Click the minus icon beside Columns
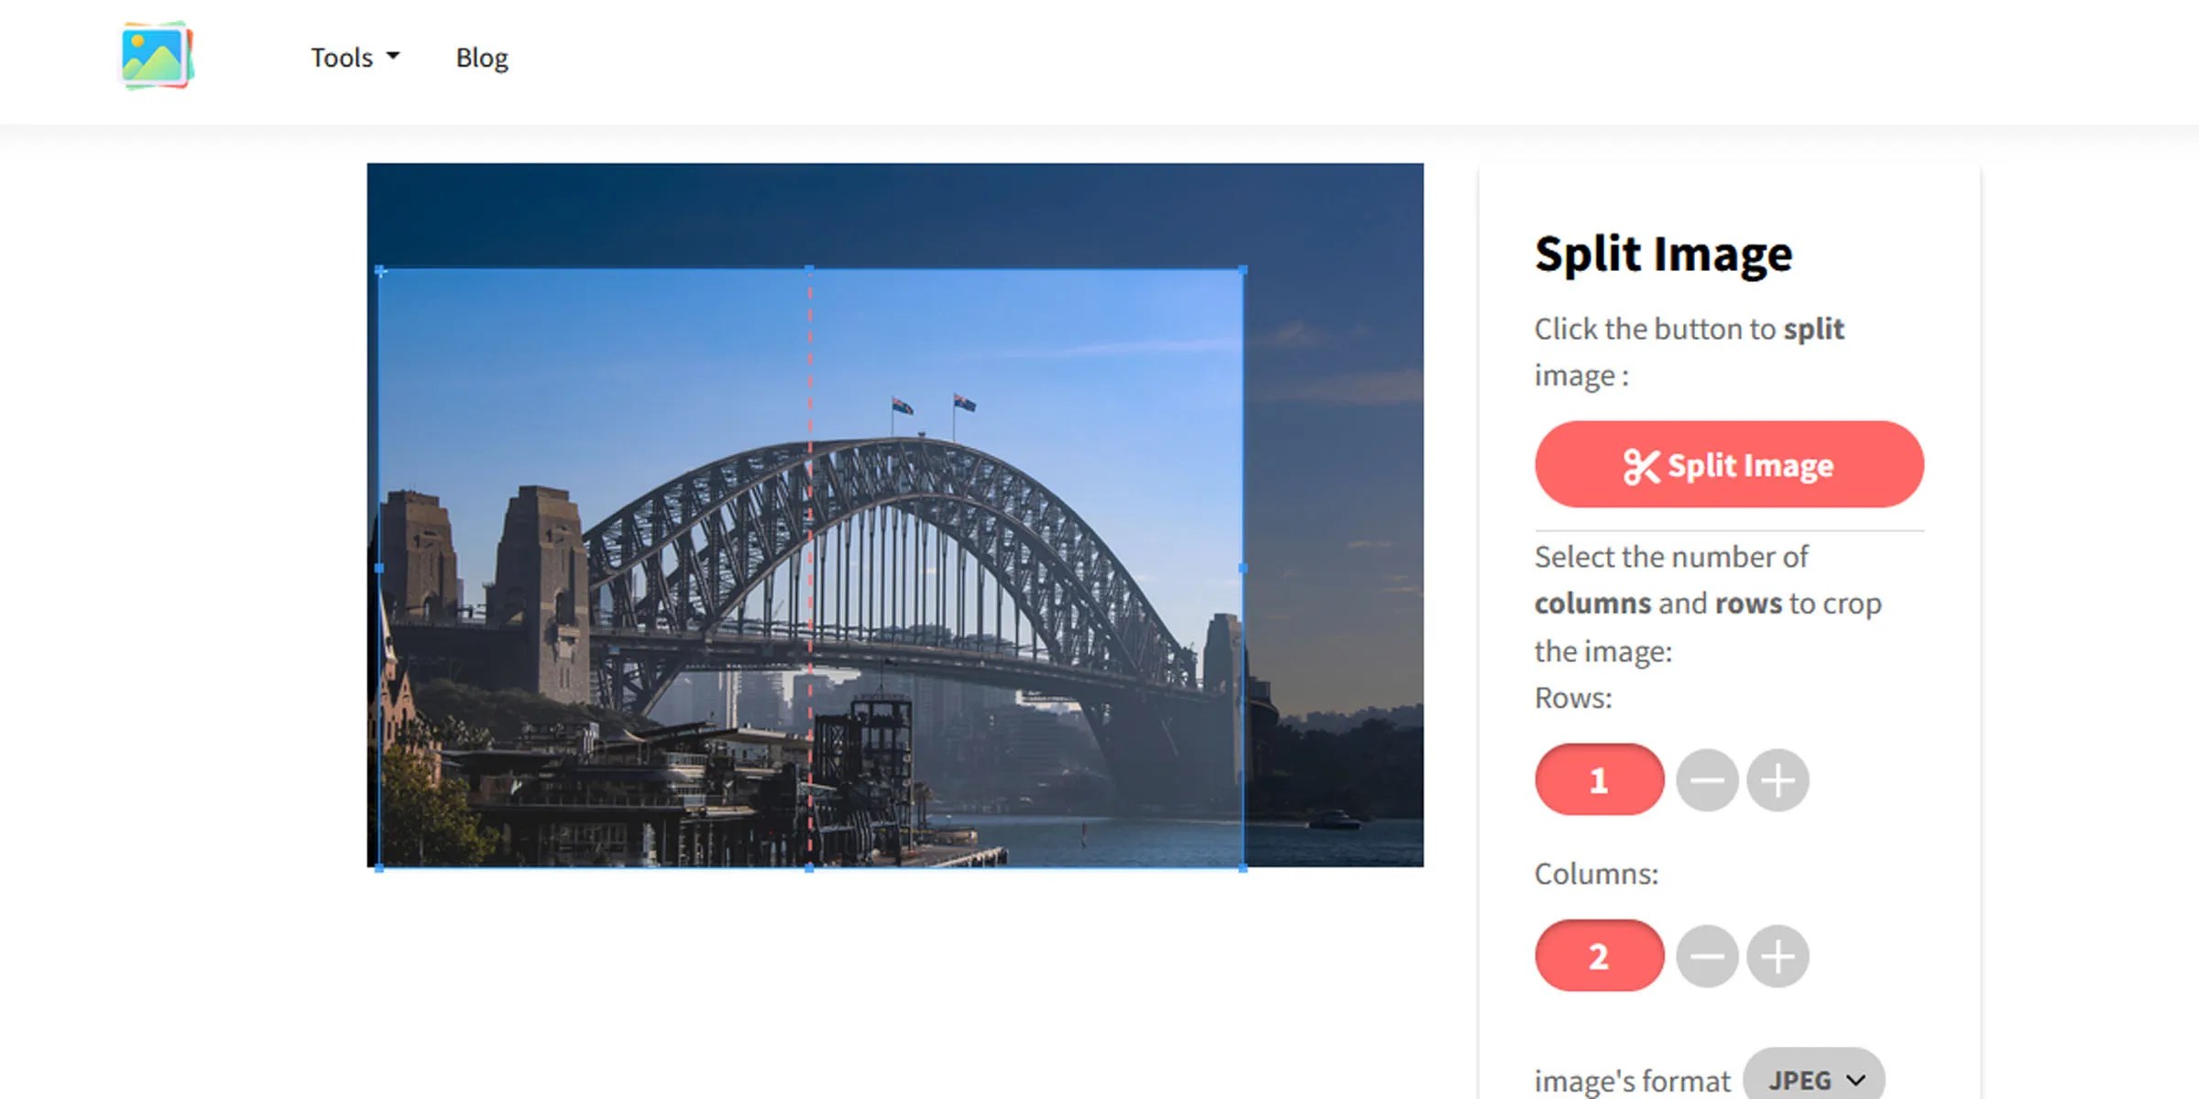Image resolution: width=2199 pixels, height=1099 pixels. (x=1707, y=955)
